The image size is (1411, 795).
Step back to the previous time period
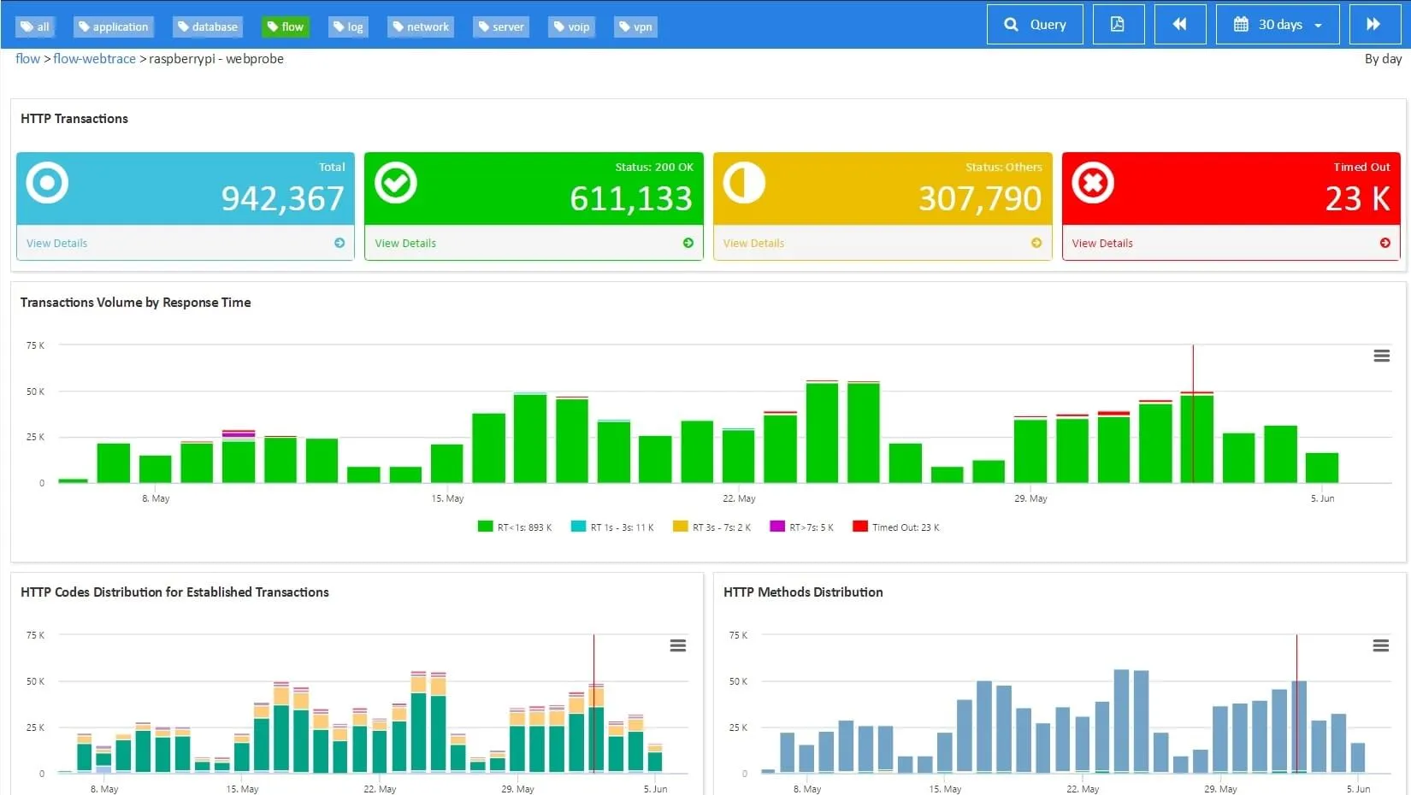click(x=1179, y=24)
